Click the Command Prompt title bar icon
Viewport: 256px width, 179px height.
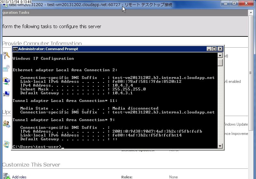(15, 49)
